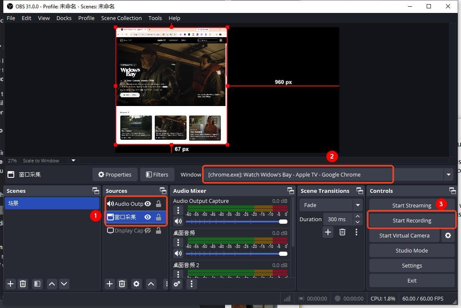Add a new source with plus icon
The image size is (461, 308).
tap(109, 284)
